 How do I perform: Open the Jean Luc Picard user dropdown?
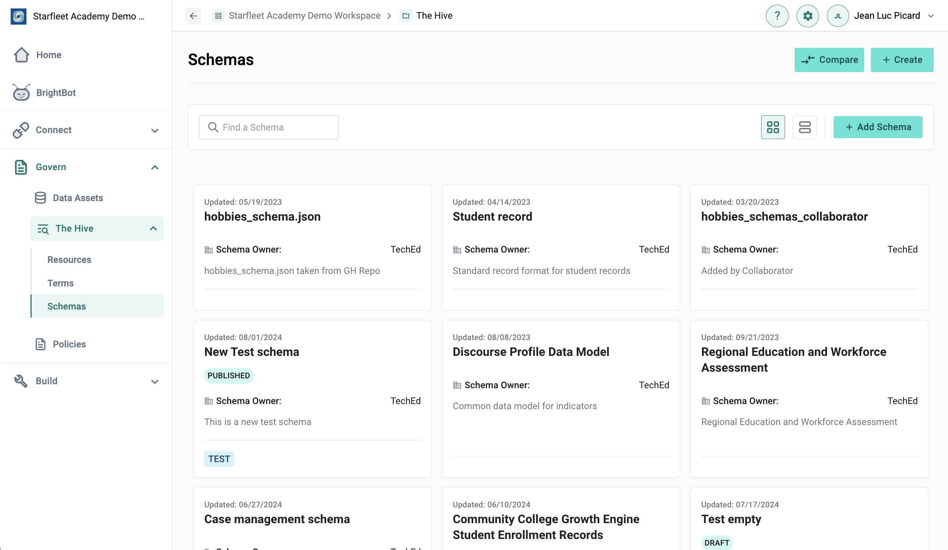click(931, 16)
